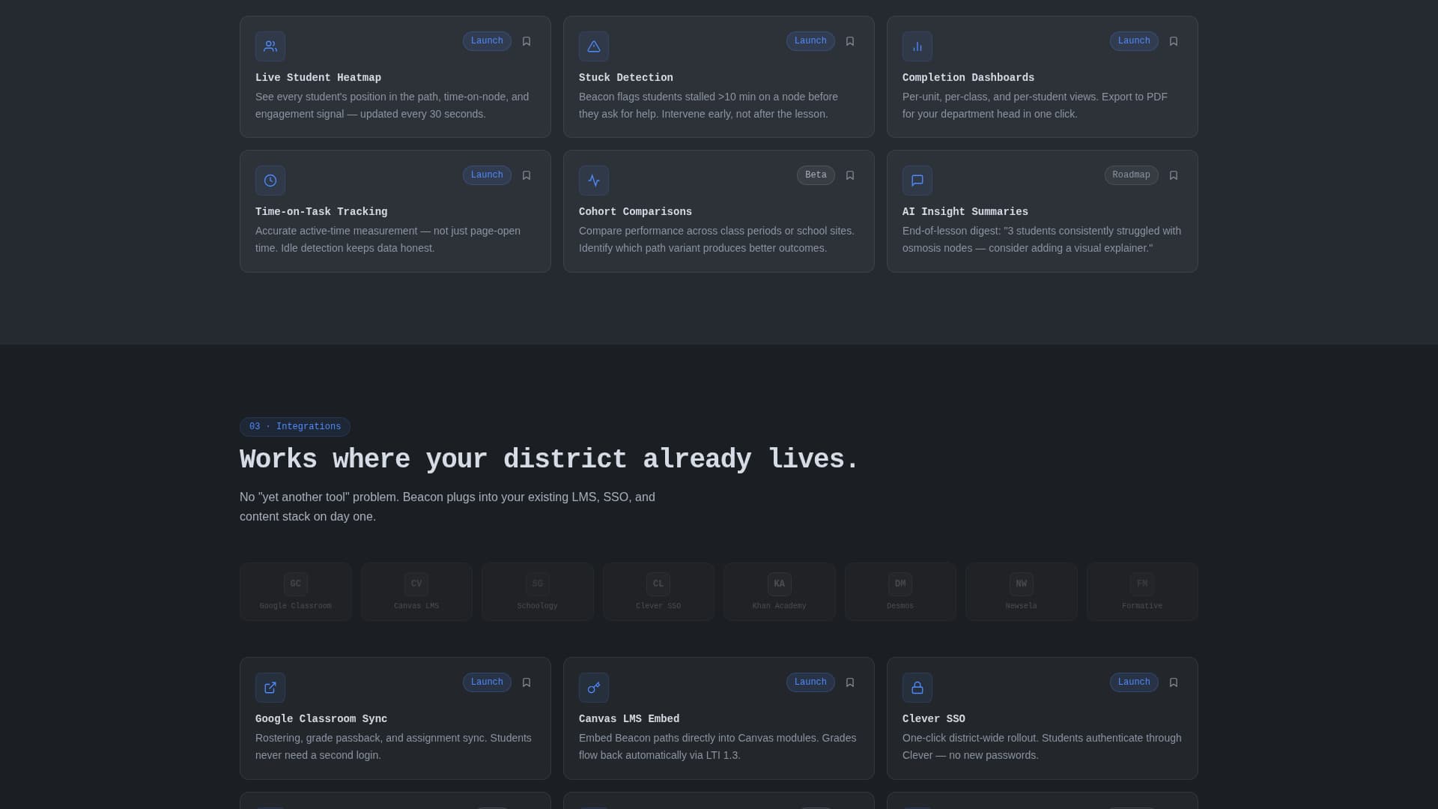
Task: Click the Roadmap badge on AI Insight Summaries
Action: [1131, 175]
